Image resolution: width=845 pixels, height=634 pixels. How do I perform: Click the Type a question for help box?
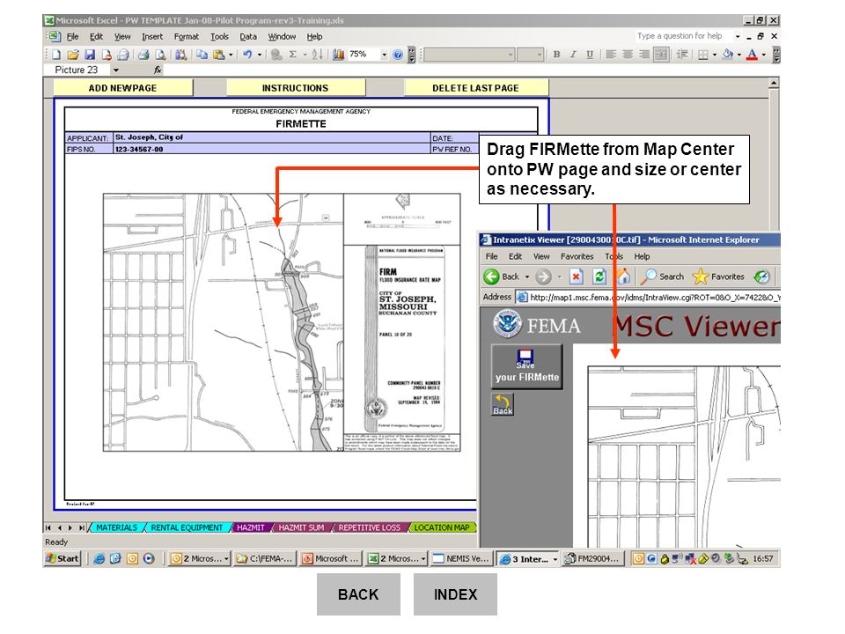click(683, 36)
